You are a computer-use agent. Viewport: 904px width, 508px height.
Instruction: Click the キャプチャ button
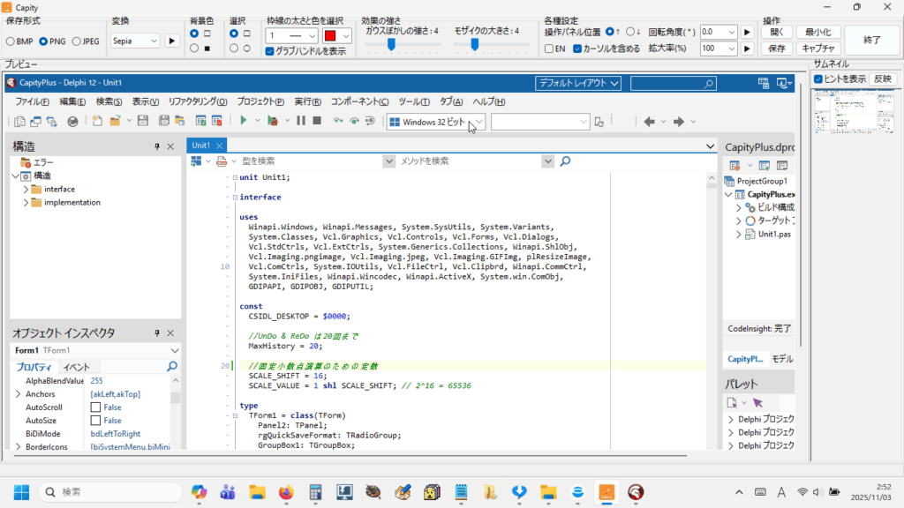tap(817, 49)
